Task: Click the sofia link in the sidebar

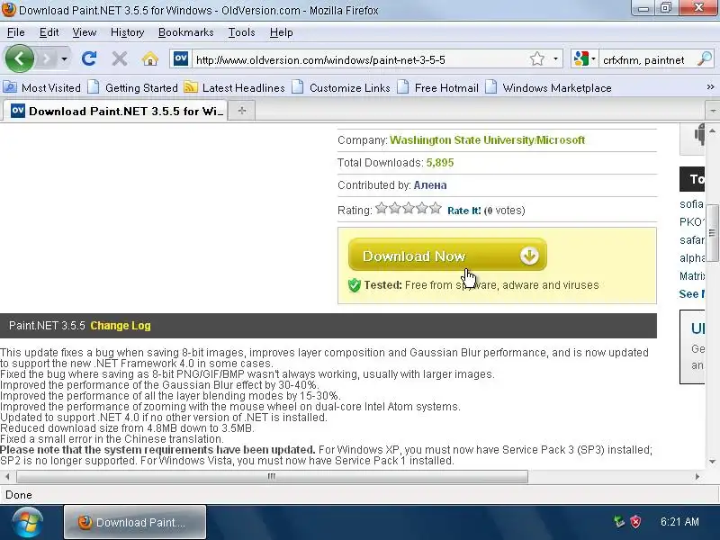Action: tap(691, 204)
